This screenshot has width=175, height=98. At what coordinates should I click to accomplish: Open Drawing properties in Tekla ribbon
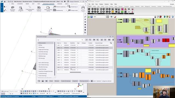click(x=21, y=9)
